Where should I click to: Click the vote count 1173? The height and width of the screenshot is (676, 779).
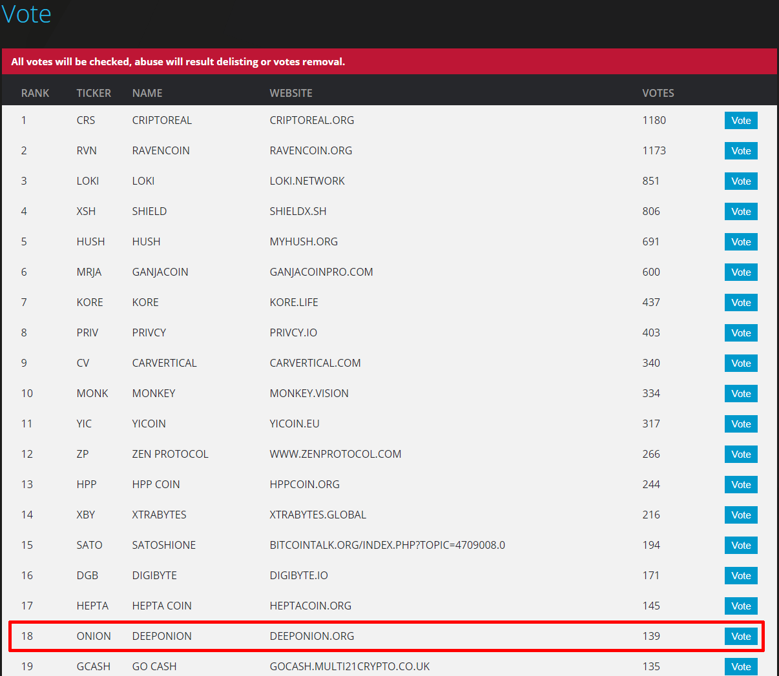(654, 150)
